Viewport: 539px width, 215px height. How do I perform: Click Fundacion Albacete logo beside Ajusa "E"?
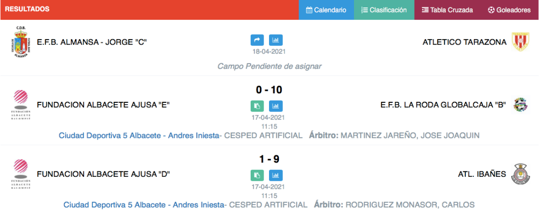(x=21, y=105)
